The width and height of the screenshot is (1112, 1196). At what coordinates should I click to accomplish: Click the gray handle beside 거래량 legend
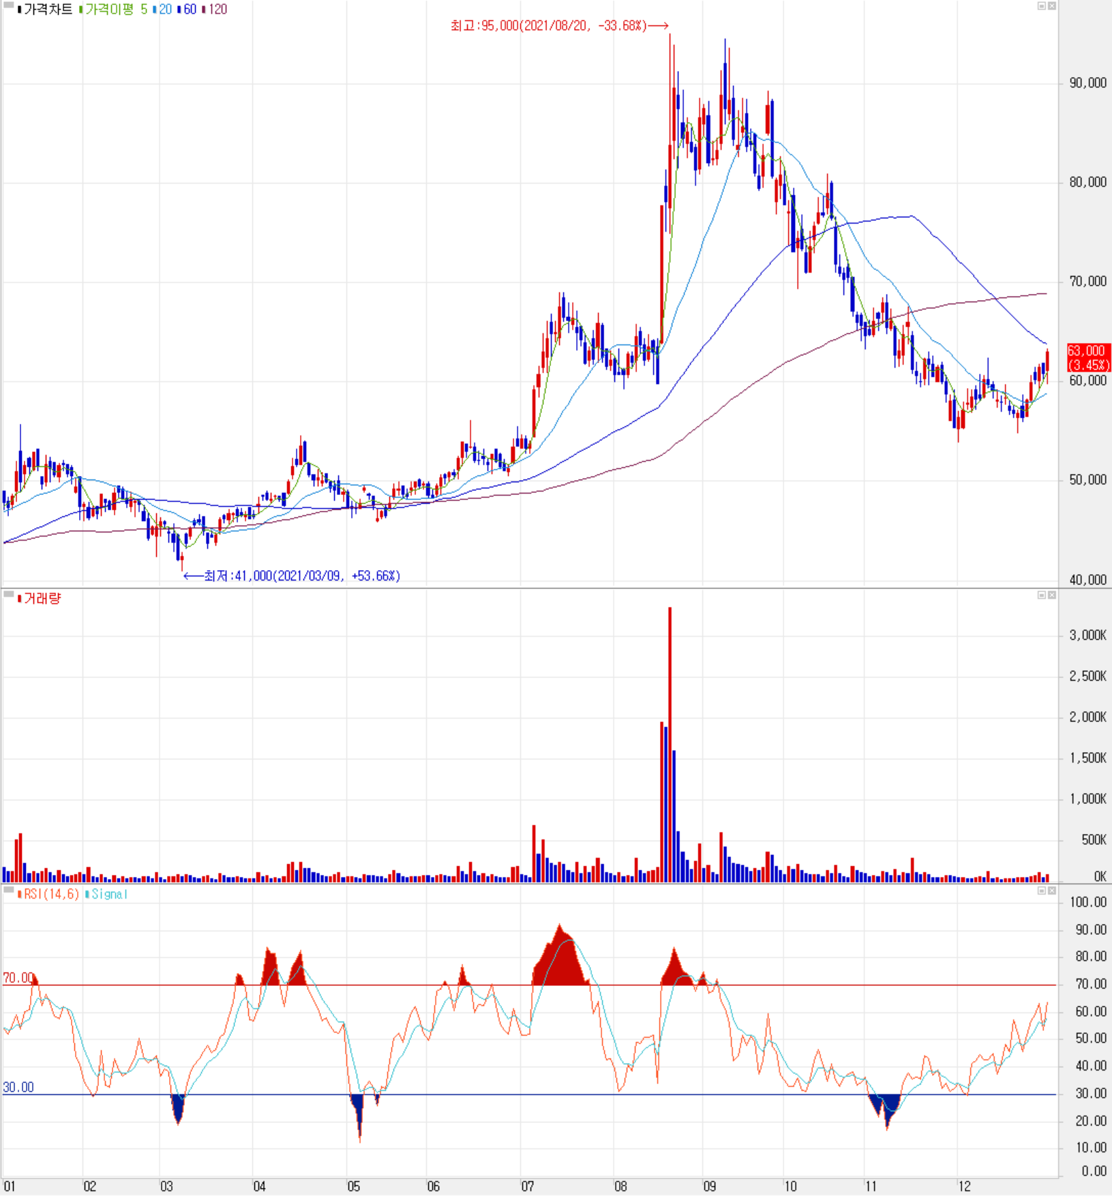click(x=9, y=595)
